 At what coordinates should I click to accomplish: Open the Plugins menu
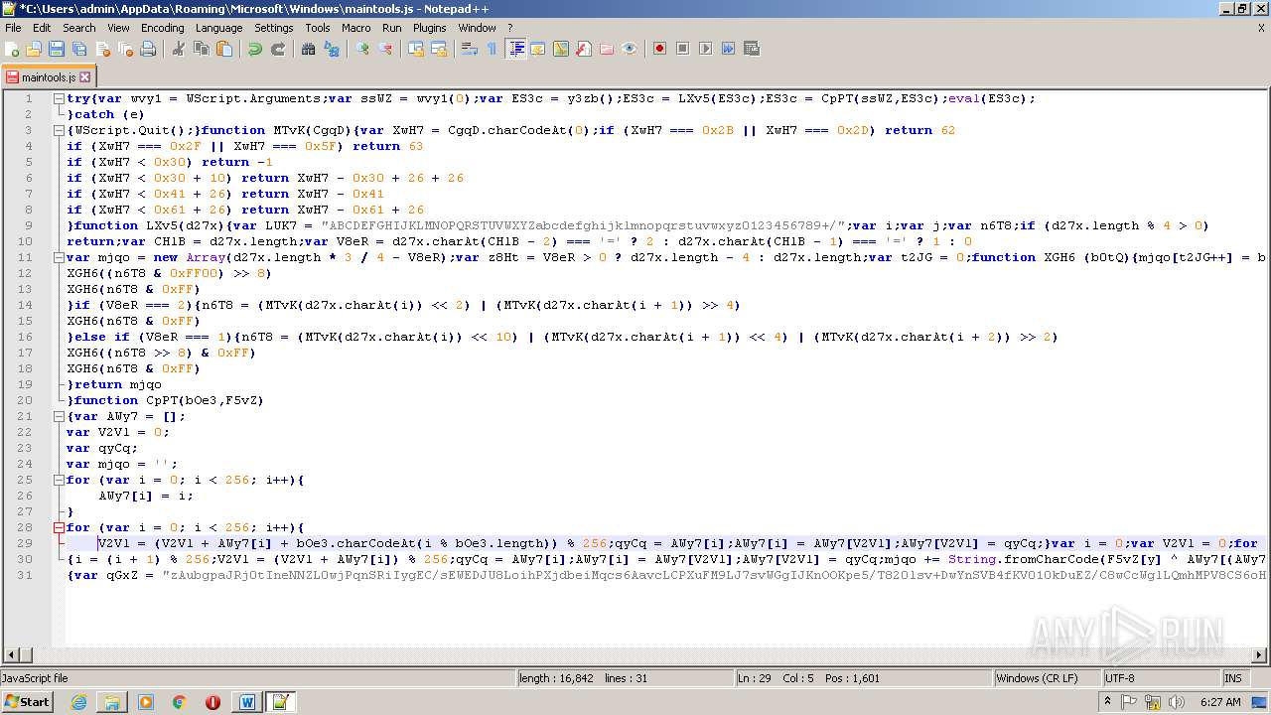click(430, 28)
